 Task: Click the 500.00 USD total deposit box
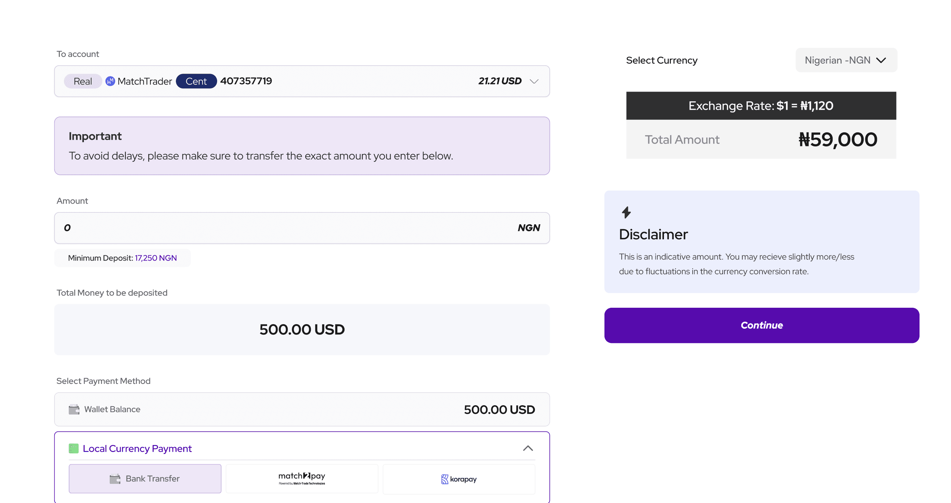coord(302,330)
